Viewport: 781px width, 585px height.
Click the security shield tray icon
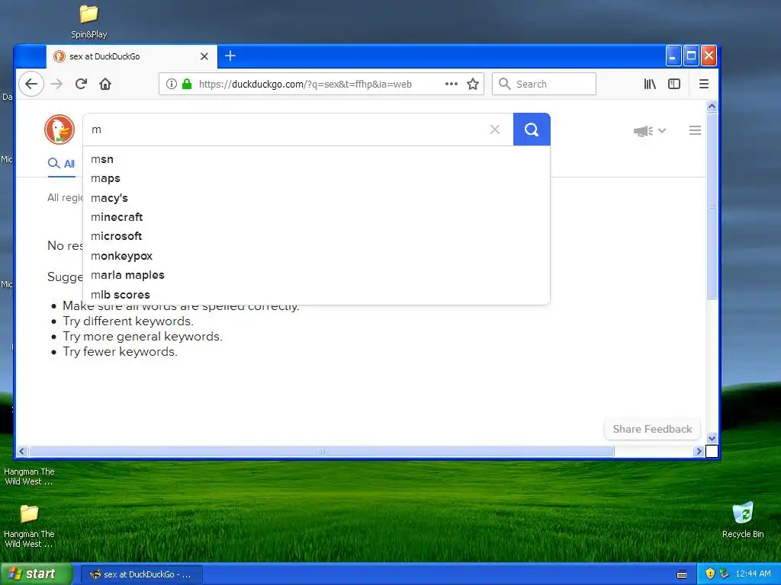(710, 574)
